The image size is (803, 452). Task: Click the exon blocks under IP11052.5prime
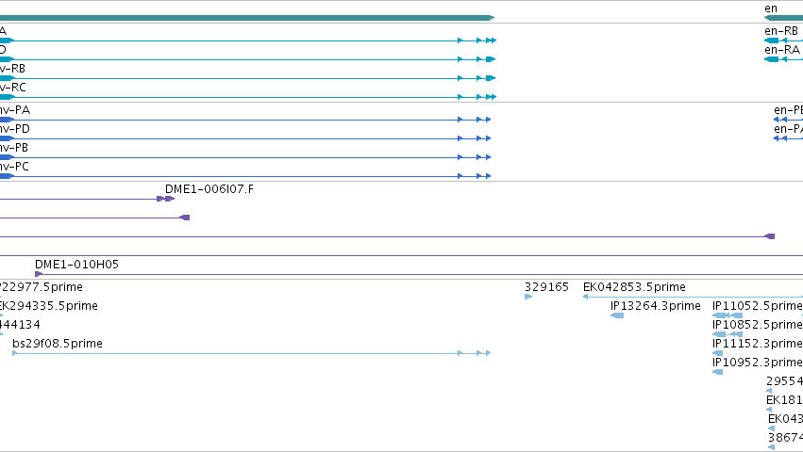pos(728,315)
